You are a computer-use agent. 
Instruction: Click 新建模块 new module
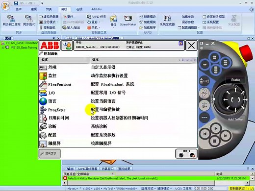point(148,17)
